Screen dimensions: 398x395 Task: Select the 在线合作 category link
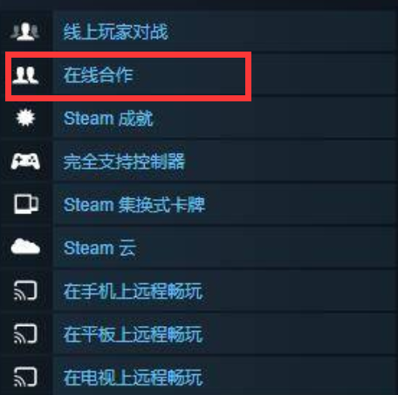pyautogui.click(x=99, y=75)
